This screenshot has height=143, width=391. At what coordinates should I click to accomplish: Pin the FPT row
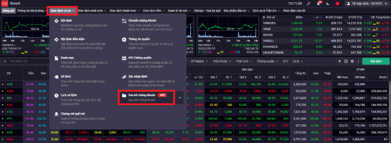[2, 119]
